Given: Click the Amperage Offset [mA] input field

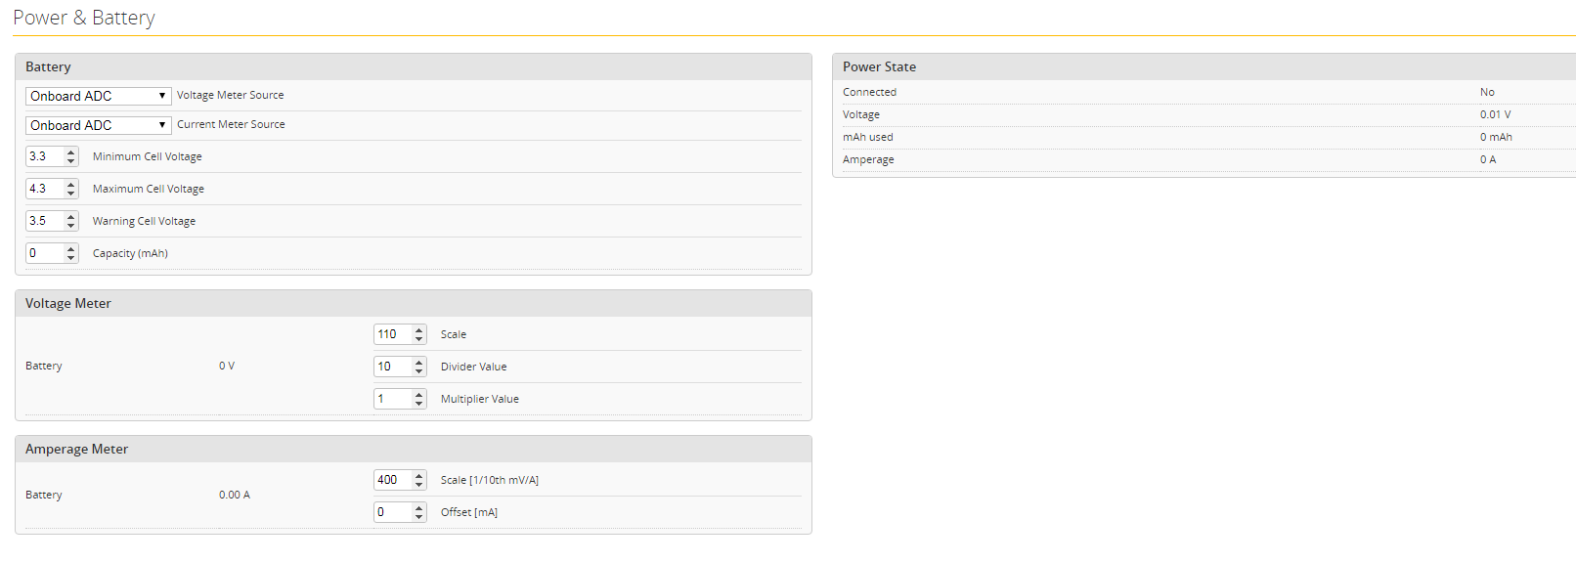Looking at the screenshot, I should [392, 512].
